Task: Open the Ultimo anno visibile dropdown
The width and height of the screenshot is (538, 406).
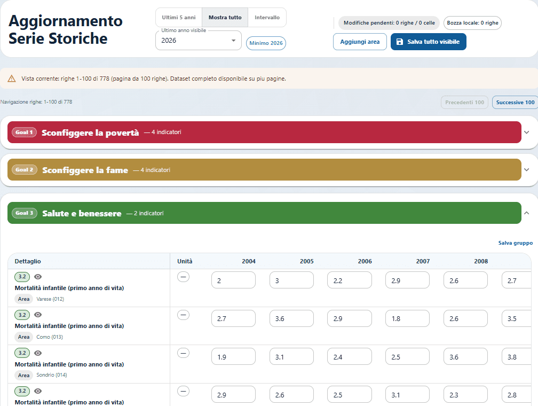Action: pyautogui.click(x=199, y=41)
